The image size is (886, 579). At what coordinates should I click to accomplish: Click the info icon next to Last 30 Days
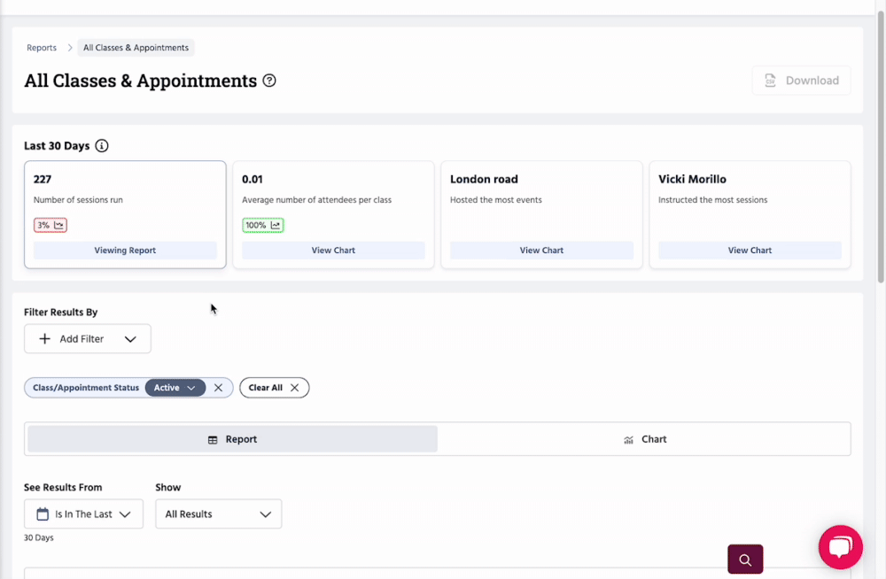102,146
